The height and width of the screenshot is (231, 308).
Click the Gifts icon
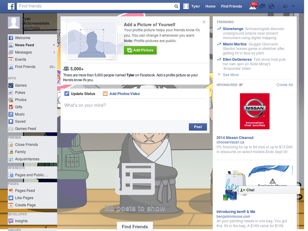coord(11,107)
